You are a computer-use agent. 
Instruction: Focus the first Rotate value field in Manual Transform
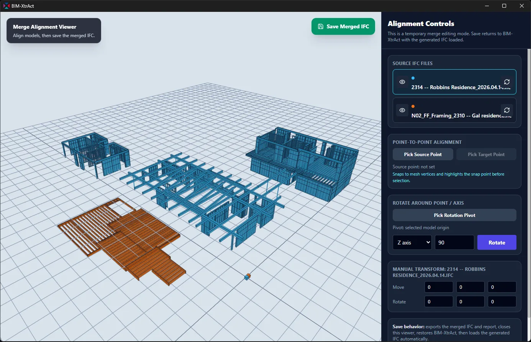(439, 302)
